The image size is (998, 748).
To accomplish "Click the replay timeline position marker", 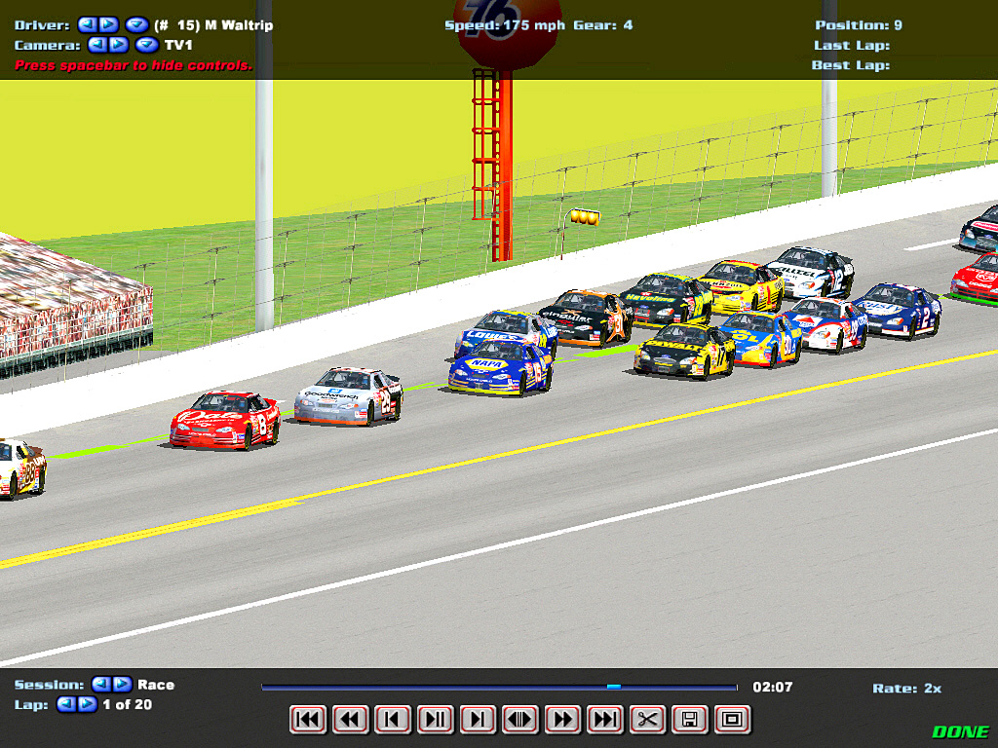I will click(613, 687).
